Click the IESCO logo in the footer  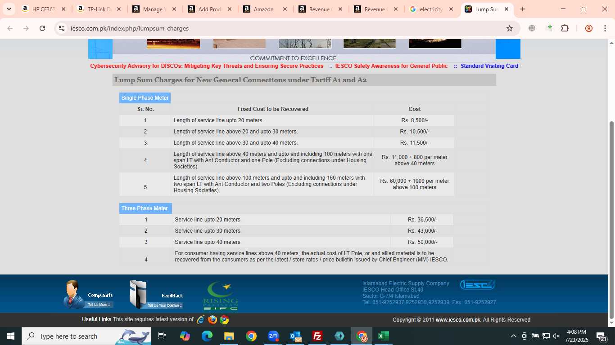click(x=477, y=285)
